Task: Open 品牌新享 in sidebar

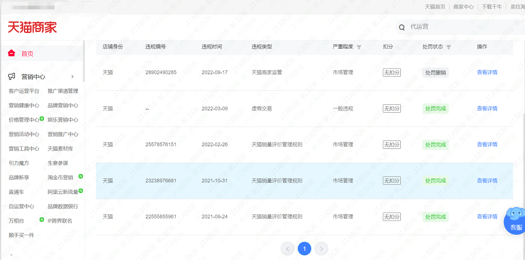Action: pos(19,177)
